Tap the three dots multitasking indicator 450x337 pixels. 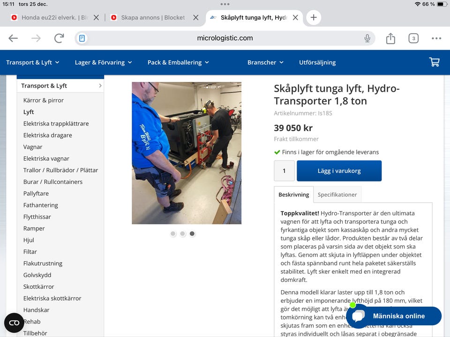[x=225, y=4]
